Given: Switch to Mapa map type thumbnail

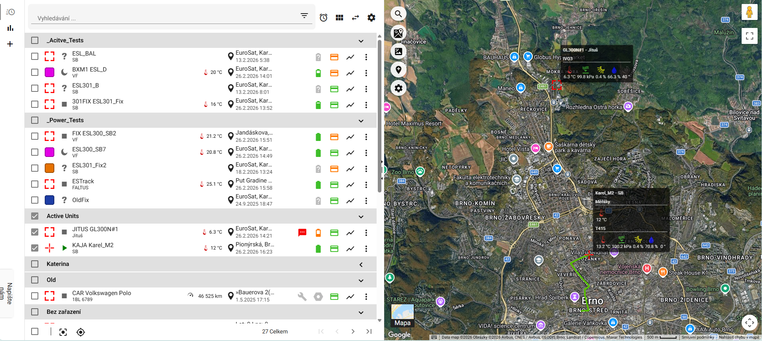Looking at the screenshot, I should point(403,315).
